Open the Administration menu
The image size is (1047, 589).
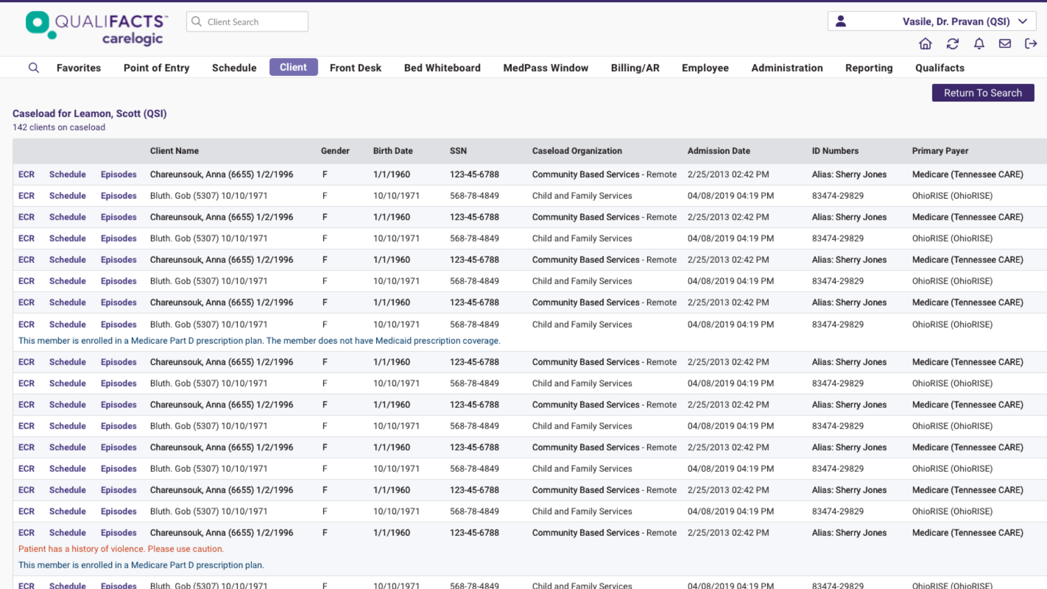pyautogui.click(x=787, y=68)
